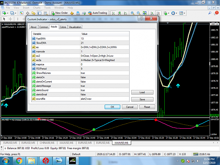Switch to the About tab
This screenshot has width=220, height=165.
click(x=33, y=27)
